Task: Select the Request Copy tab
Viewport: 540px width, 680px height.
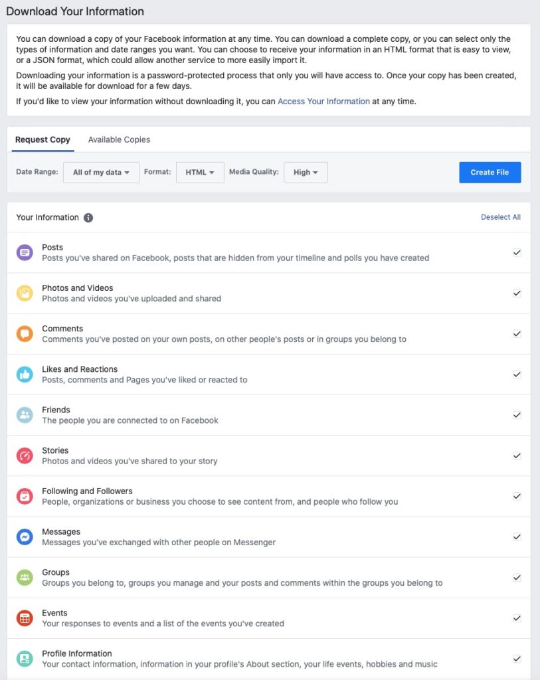Action: 43,139
